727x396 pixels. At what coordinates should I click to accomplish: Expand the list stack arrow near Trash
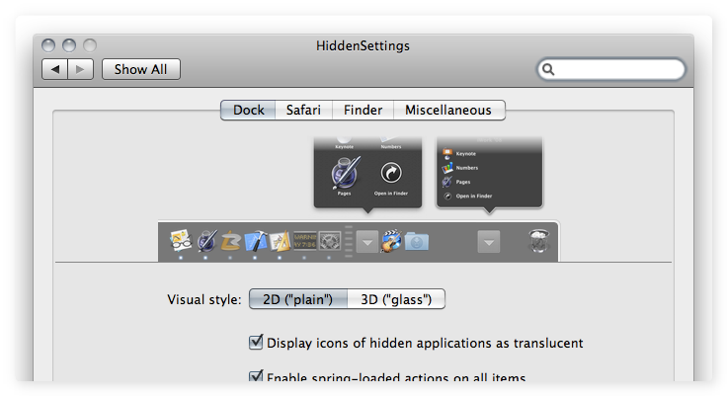pos(489,242)
